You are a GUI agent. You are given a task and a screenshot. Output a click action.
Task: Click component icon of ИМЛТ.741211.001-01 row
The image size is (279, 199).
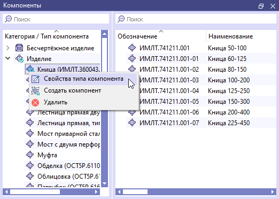point(132,58)
